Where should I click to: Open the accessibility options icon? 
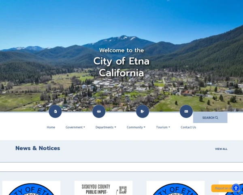point(236,188)
